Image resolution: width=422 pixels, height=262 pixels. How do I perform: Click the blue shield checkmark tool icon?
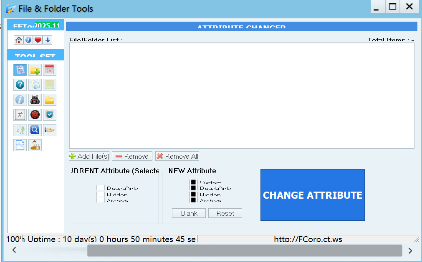pos(49,115)
